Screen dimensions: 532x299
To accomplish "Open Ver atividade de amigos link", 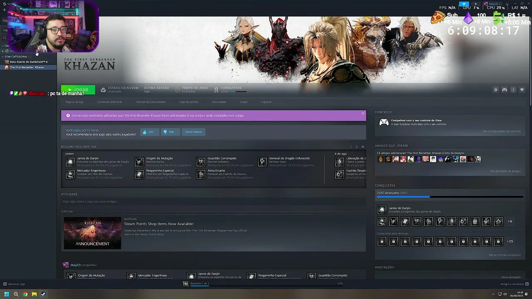I will point(505,171).
